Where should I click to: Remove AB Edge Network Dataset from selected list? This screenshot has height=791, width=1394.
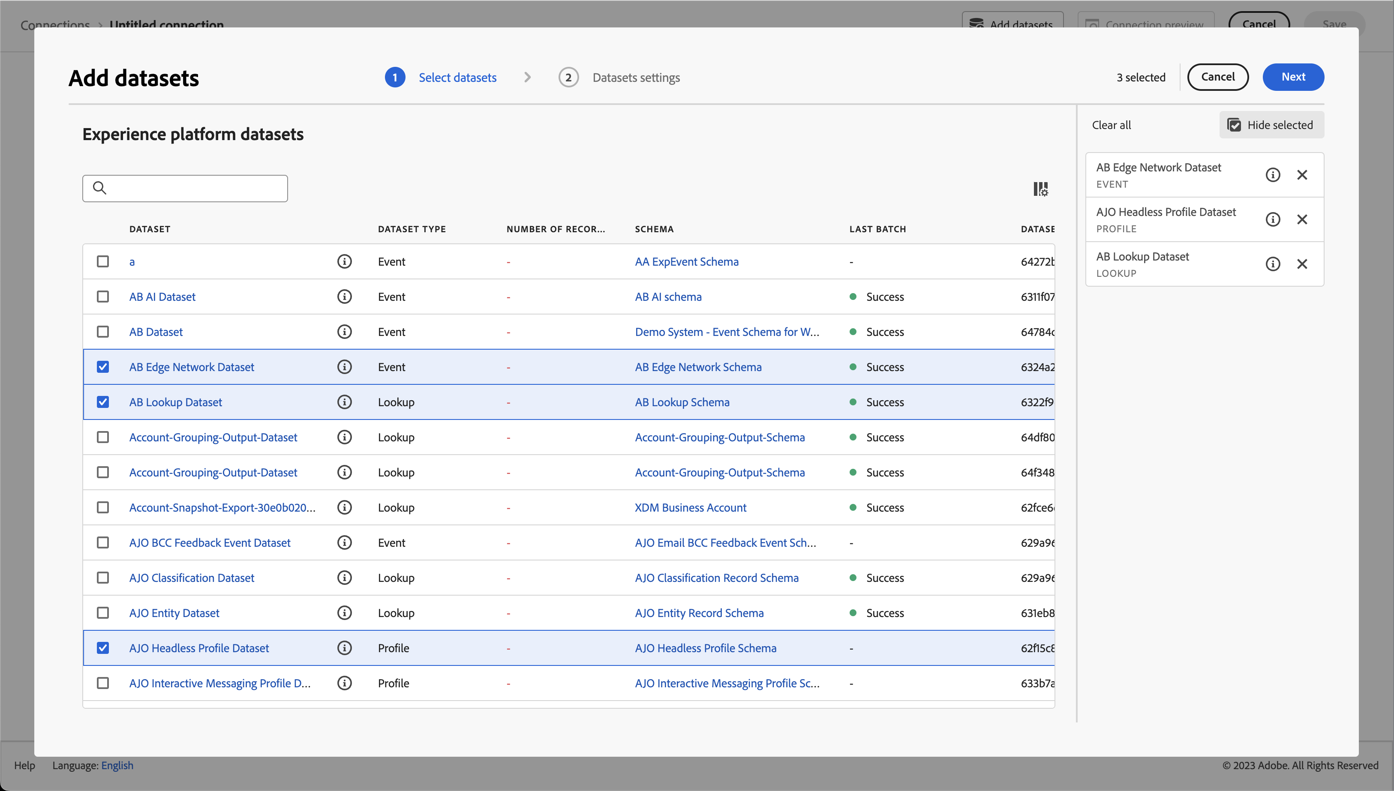(x=1302, y=175)
